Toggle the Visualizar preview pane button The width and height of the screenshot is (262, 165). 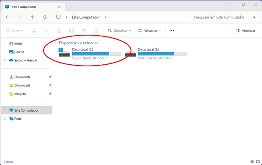click(x=245, y=30)
